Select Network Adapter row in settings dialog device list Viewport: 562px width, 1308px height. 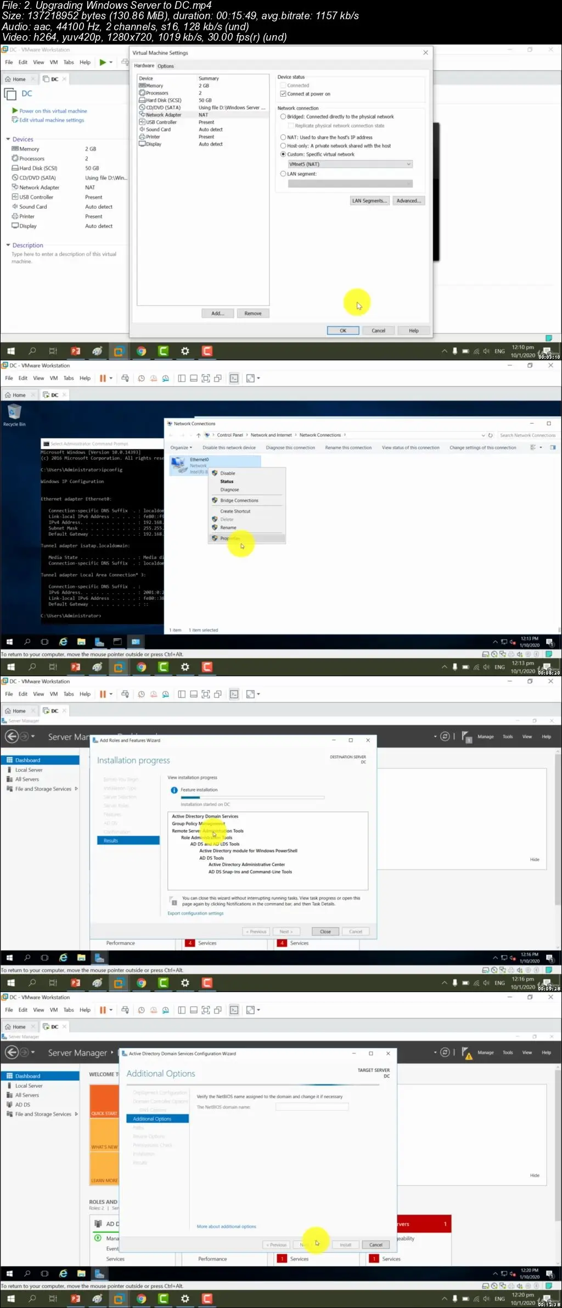(x=203, y=115)
